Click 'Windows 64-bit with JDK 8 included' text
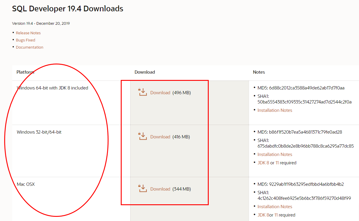 click(x=52, y=88)
